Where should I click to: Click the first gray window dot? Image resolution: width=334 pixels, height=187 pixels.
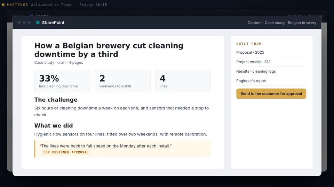pos(19,23)
